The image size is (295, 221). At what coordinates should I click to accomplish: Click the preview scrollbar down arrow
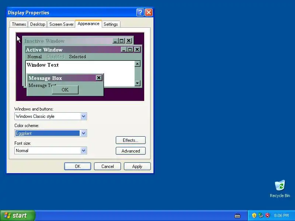coord(138,83)
